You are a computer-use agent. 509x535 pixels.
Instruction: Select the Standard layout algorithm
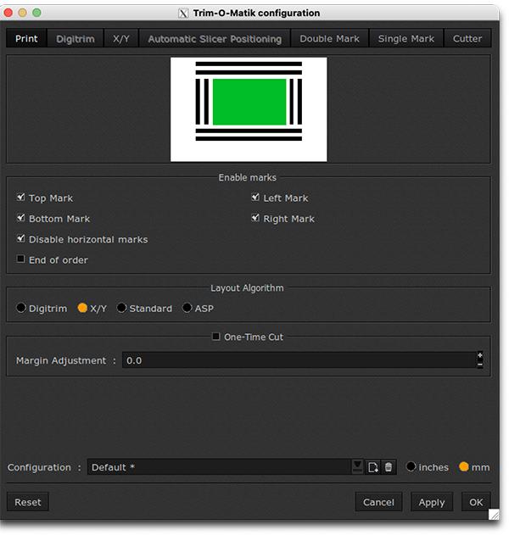pyautogui.click(x=121, y=308)
